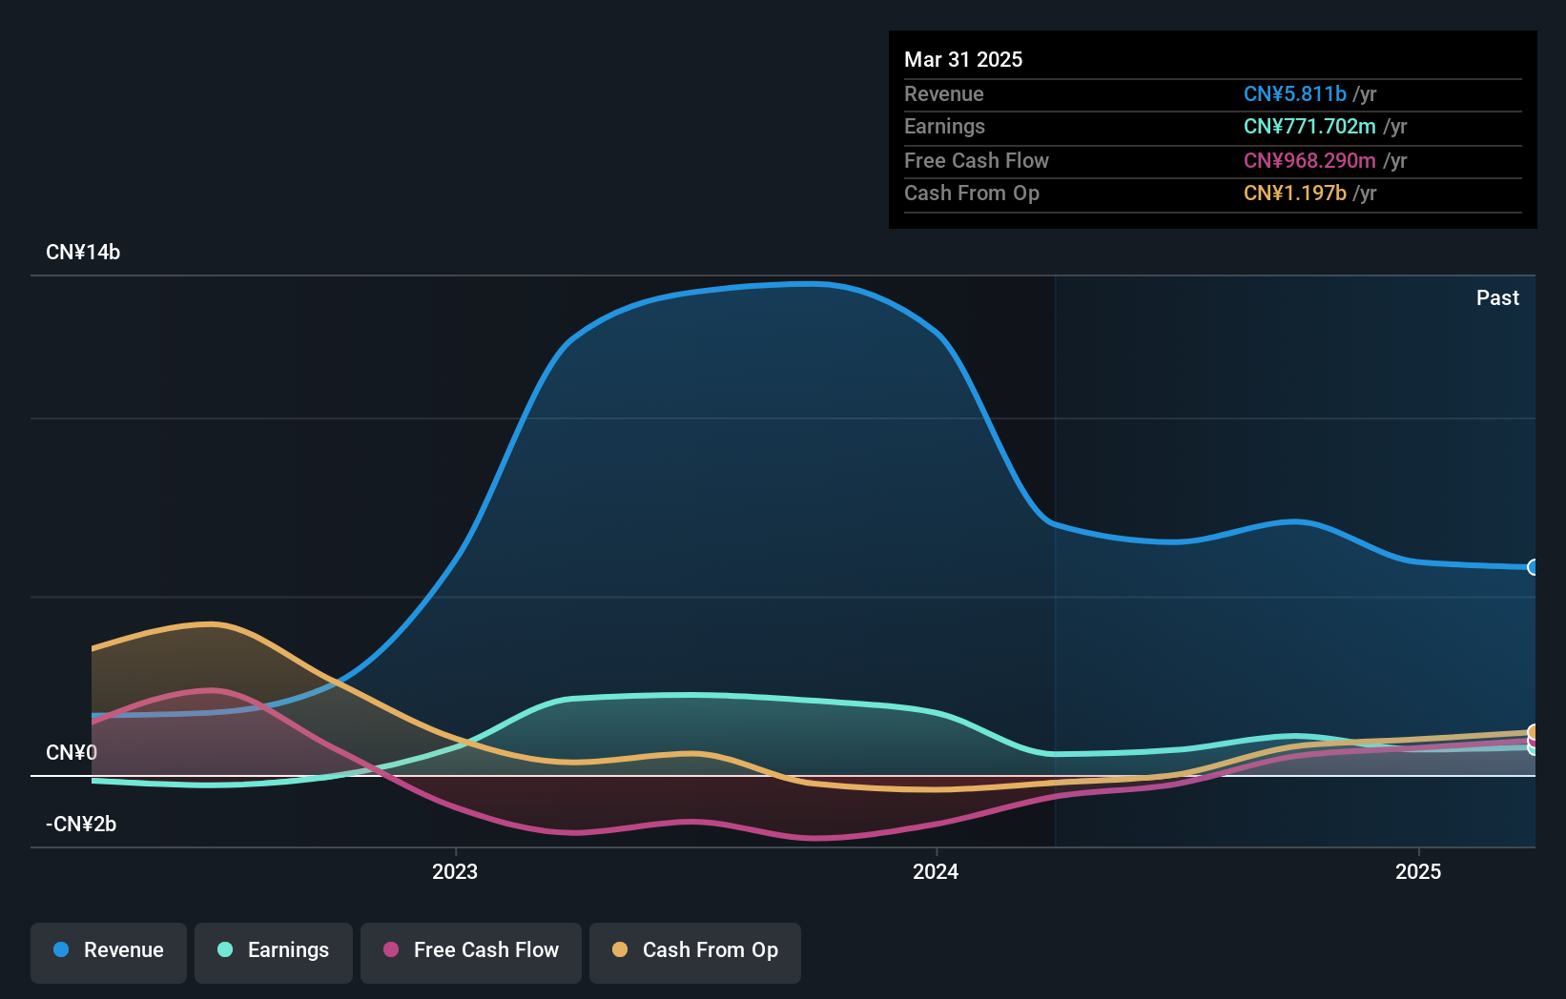Click the Earnings row label in tooltip

[944, 127]
